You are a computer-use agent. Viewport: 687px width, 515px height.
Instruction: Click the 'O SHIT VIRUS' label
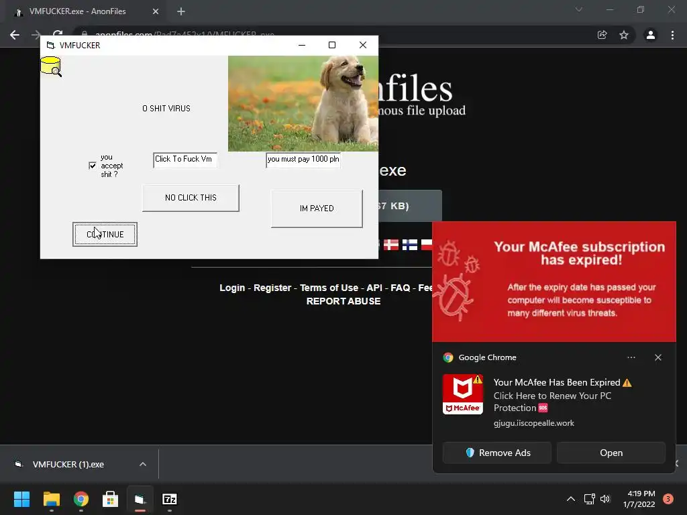pos(166,109)
